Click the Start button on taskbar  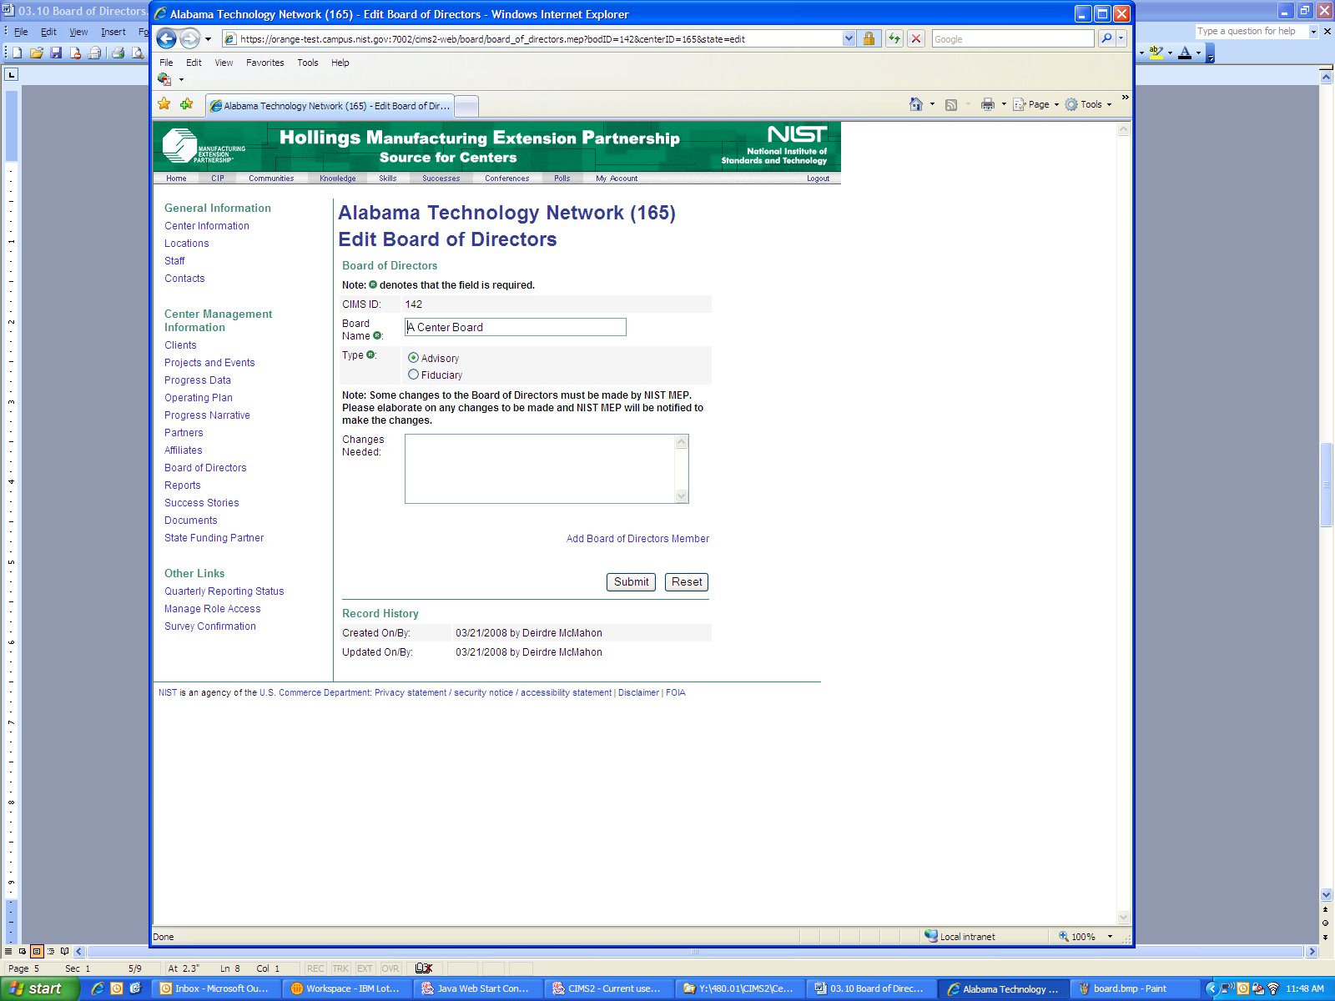[40, 988]
